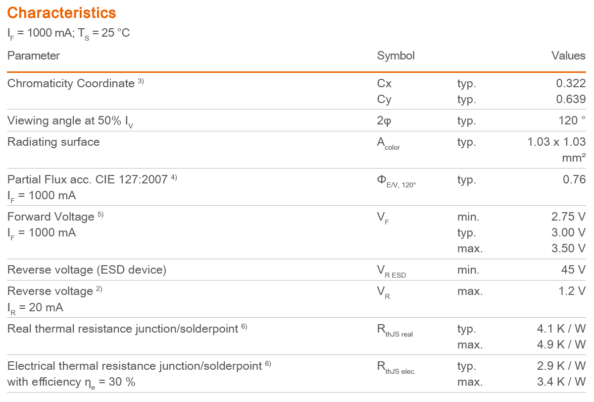Follow footnote 5 next to Forward Voltage
Screen dimensions: 594x402
pyautogui.click(x=100, y=215)
